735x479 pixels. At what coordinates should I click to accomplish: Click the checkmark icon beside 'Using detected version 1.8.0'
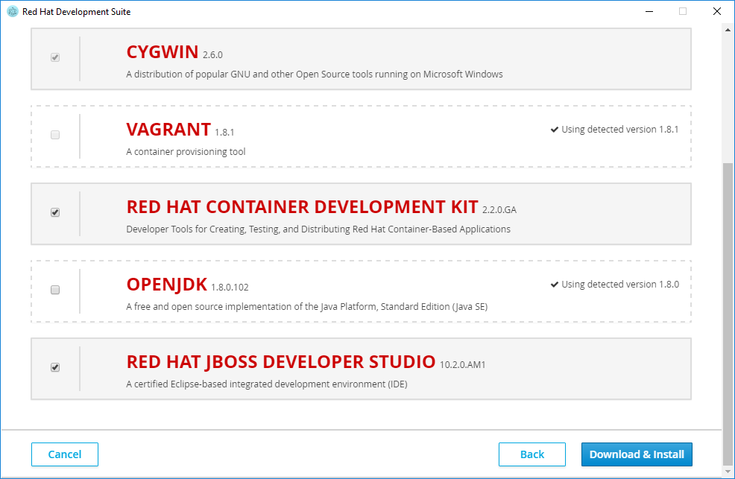point(555,285)
